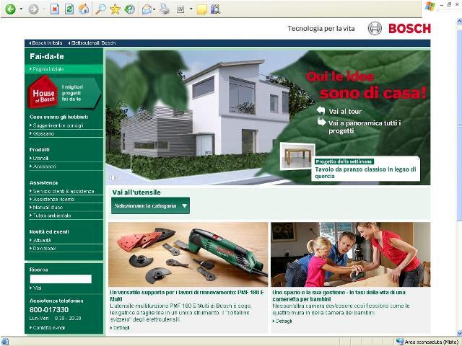This screenshot has height=346, width=462.
Task: Click Vai al tour arrow icon
Action: (321, 110)
